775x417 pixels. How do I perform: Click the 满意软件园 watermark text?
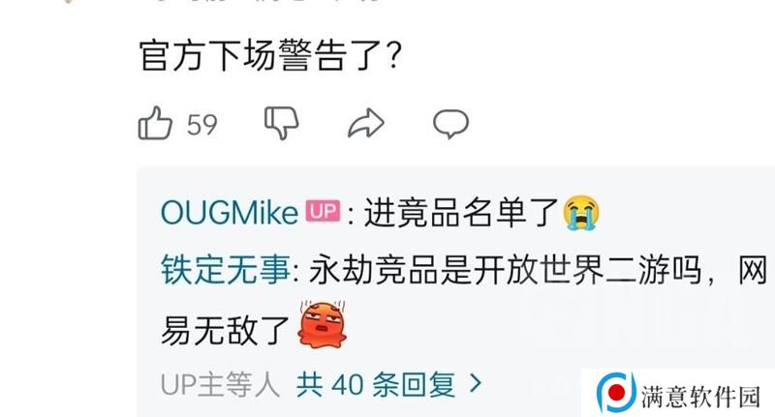click(700, 397)
